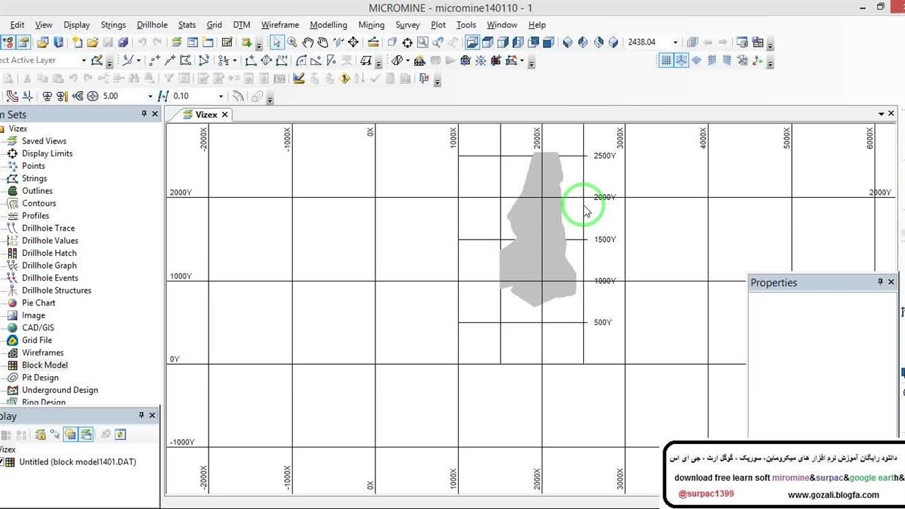
Task: Click the refresh icon in Display panel
Action: 121,435
